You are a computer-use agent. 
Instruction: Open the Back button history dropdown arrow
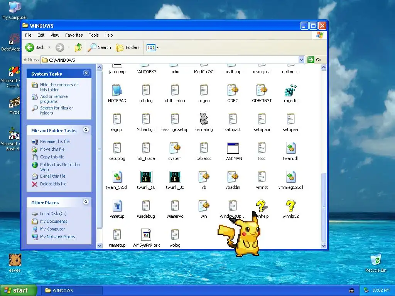point(49,47)
